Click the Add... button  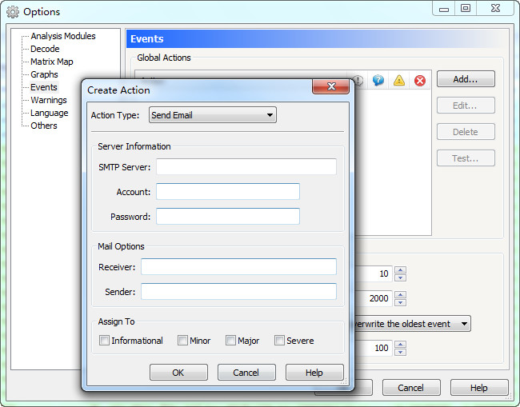[x=465, y=79]
